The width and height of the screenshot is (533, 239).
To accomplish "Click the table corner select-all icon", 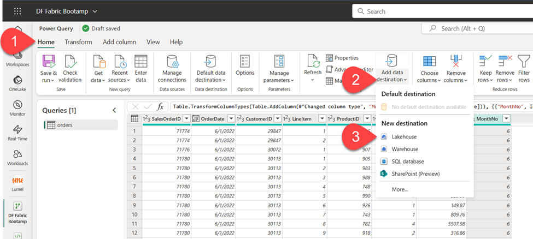I will click(x=134, y=118).
